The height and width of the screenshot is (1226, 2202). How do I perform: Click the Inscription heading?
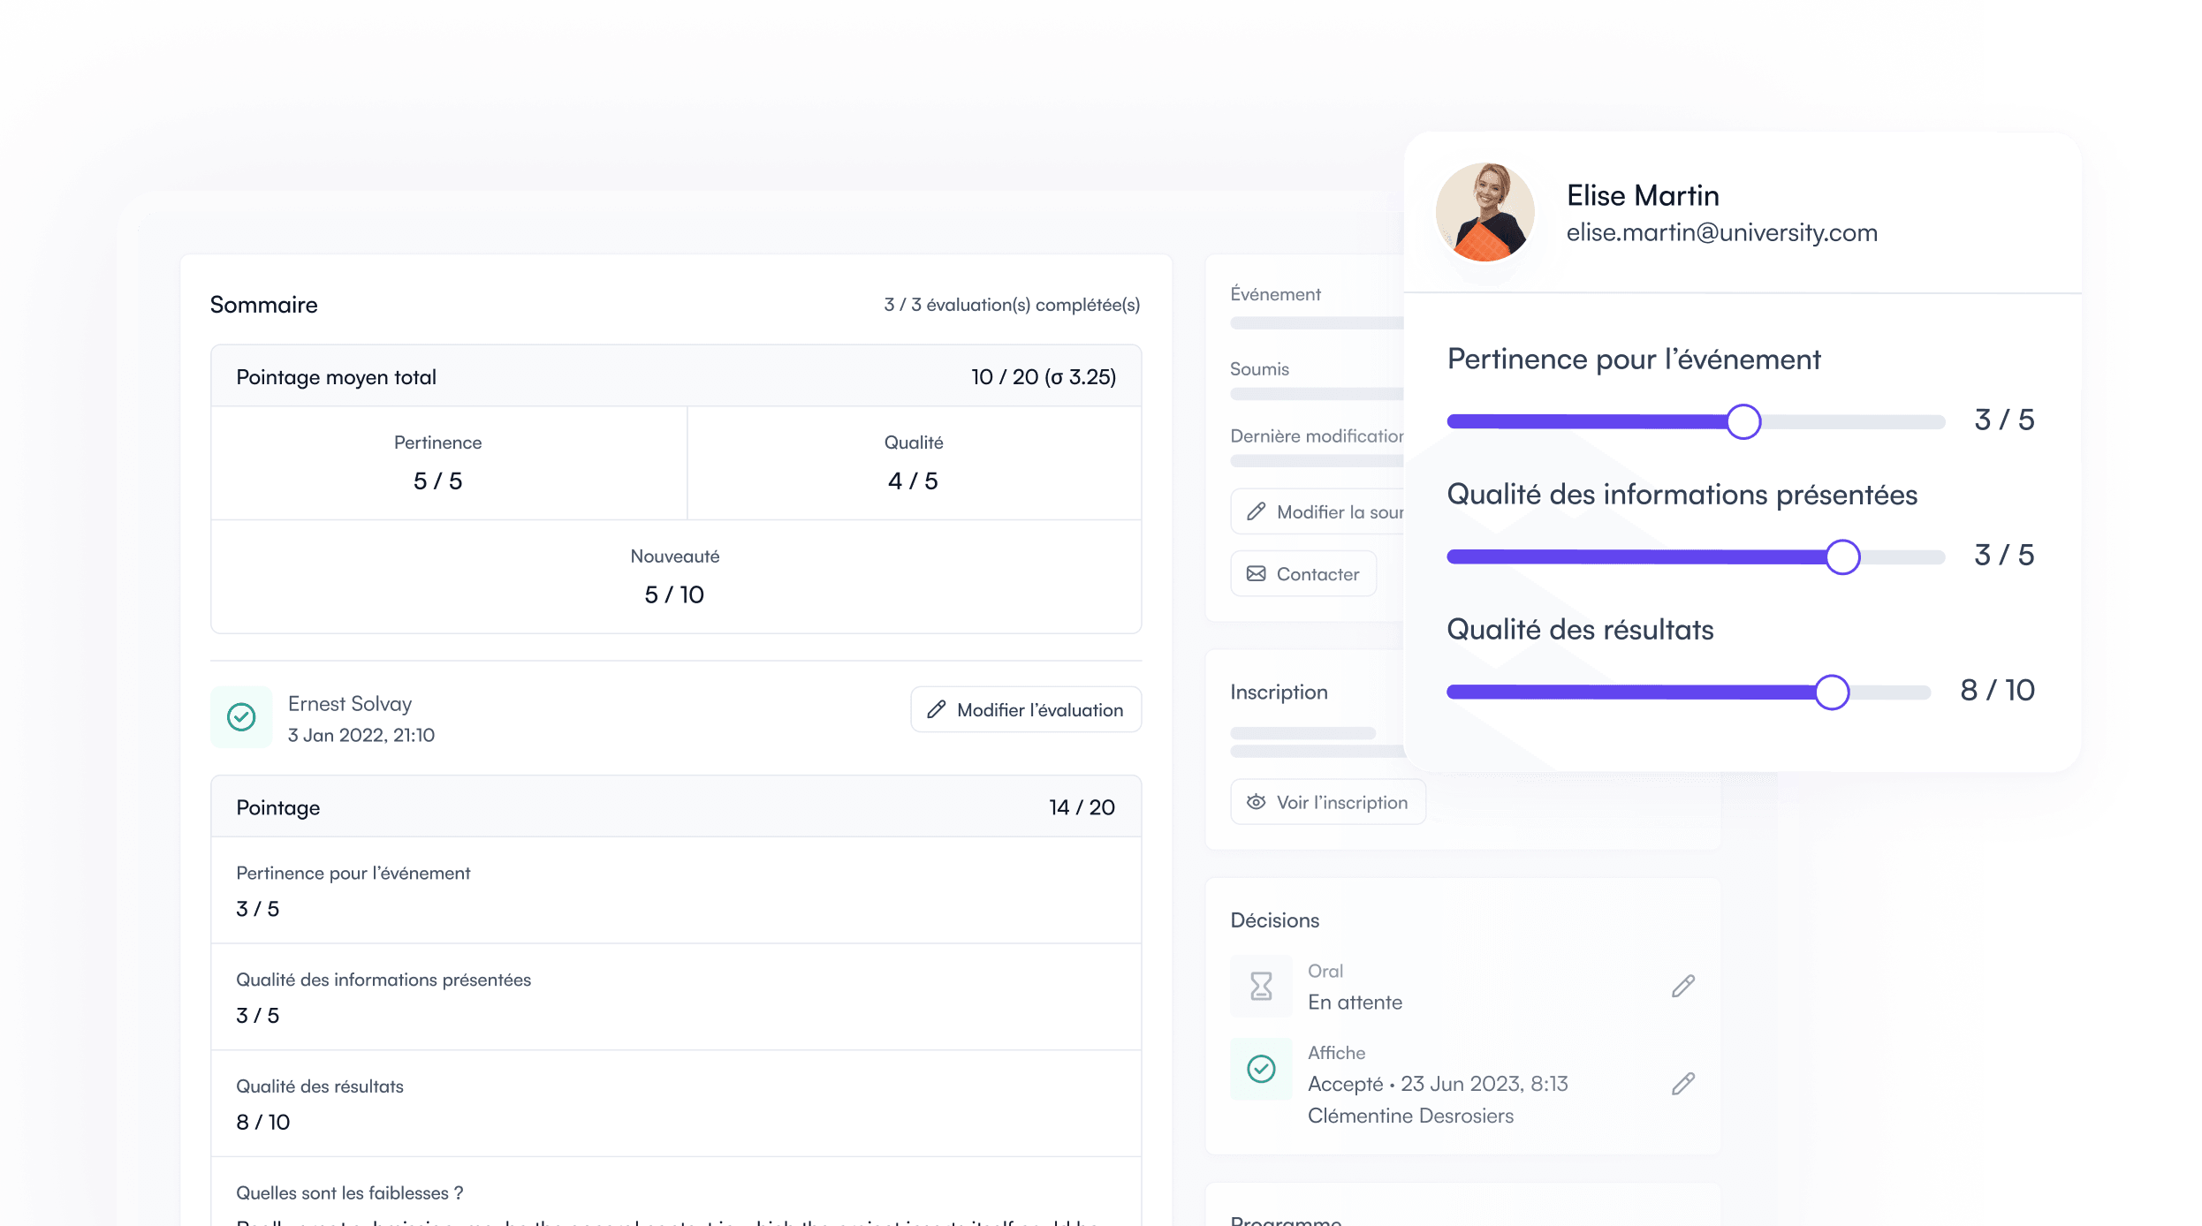1279,692
